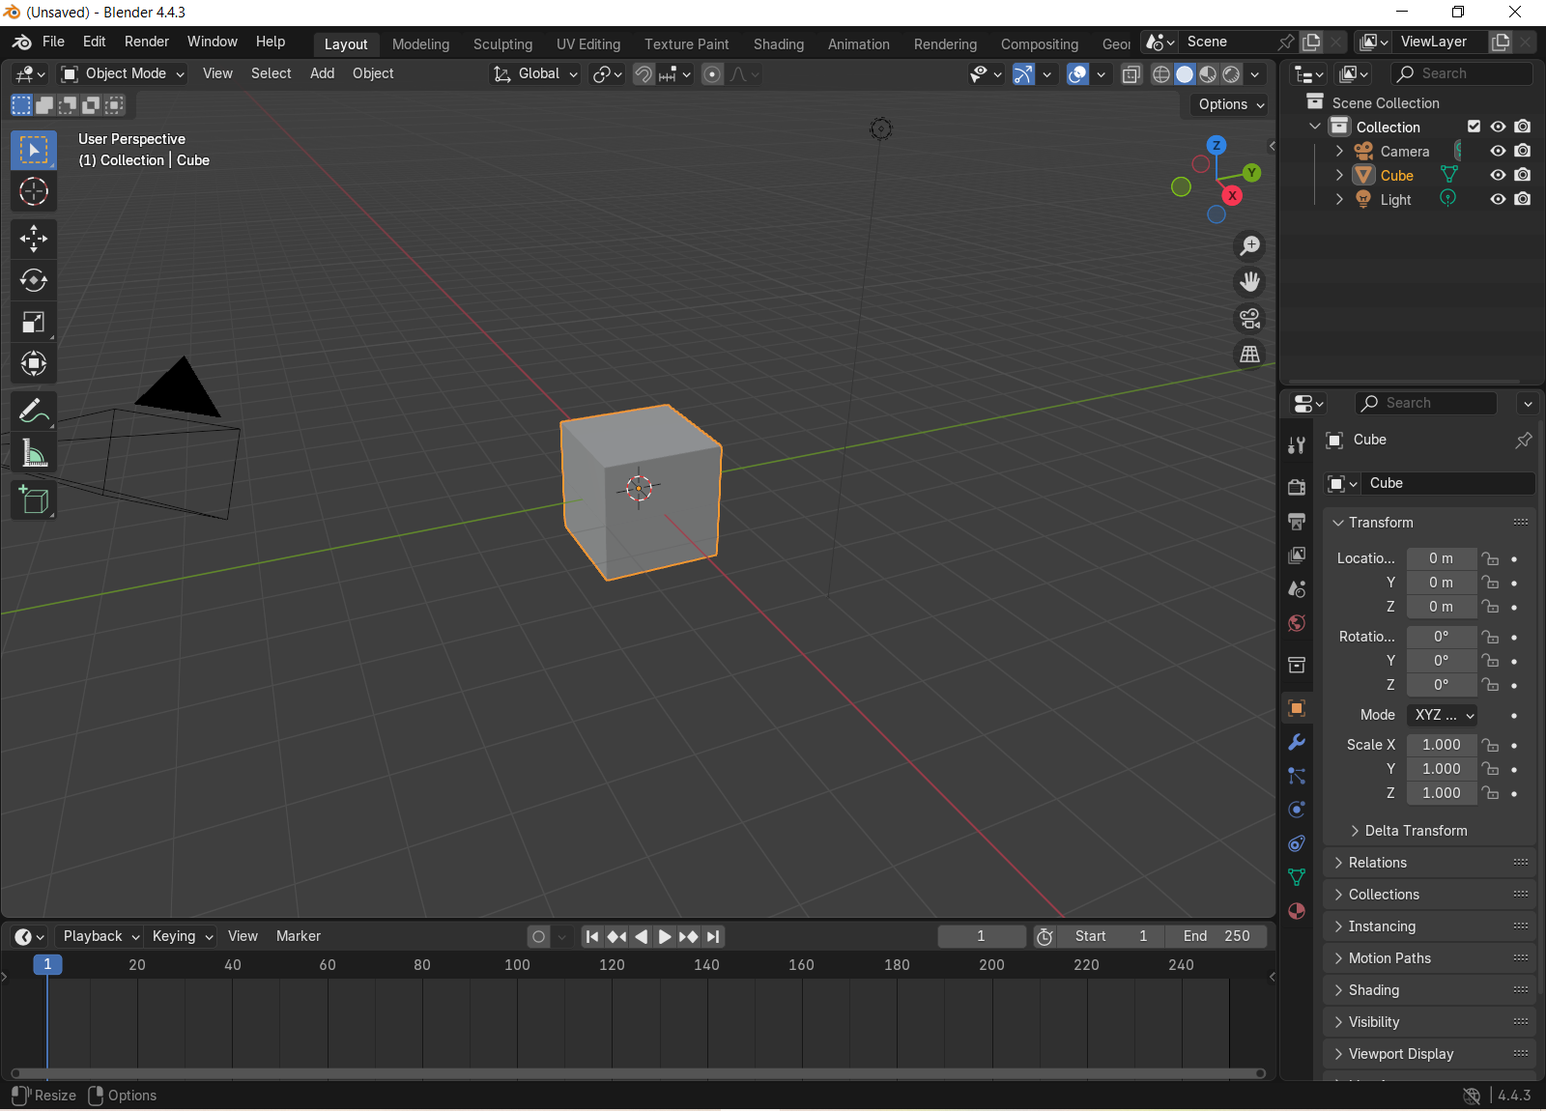Toggle the camera view icon
The height and width of the screenshot is (1111, 1546).
click(1250, 318)
